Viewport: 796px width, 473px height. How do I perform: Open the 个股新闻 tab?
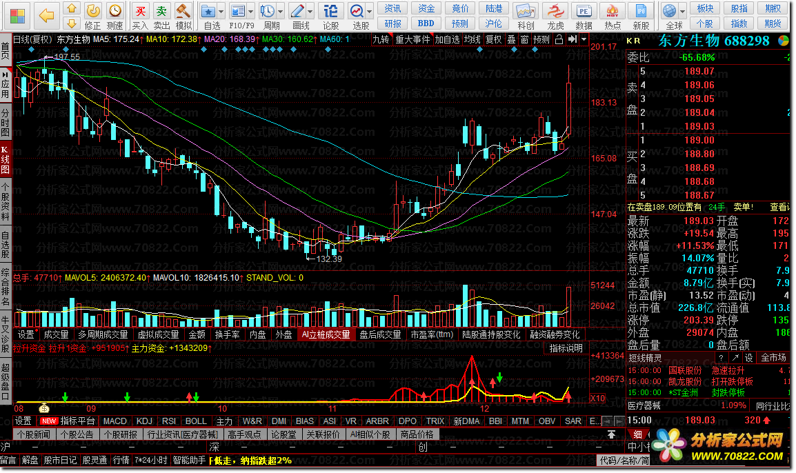tap(34, 435)
